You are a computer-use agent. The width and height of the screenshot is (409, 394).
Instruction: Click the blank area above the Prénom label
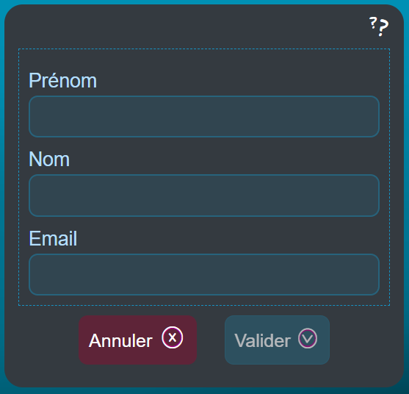click(204, 60)
